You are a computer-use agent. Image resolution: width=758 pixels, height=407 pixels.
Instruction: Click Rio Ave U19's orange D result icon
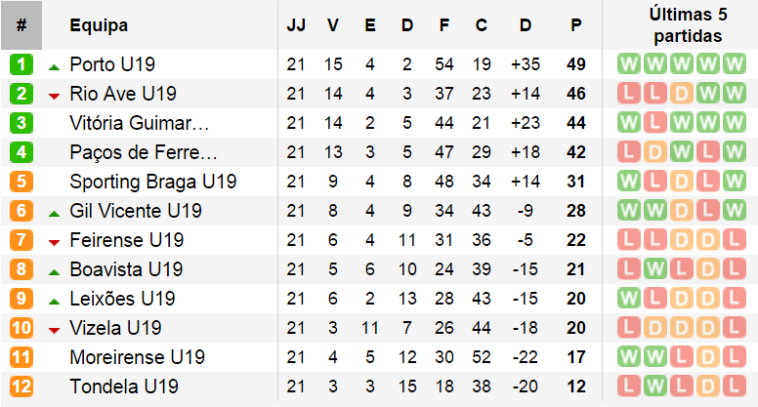tap(681, 94)
